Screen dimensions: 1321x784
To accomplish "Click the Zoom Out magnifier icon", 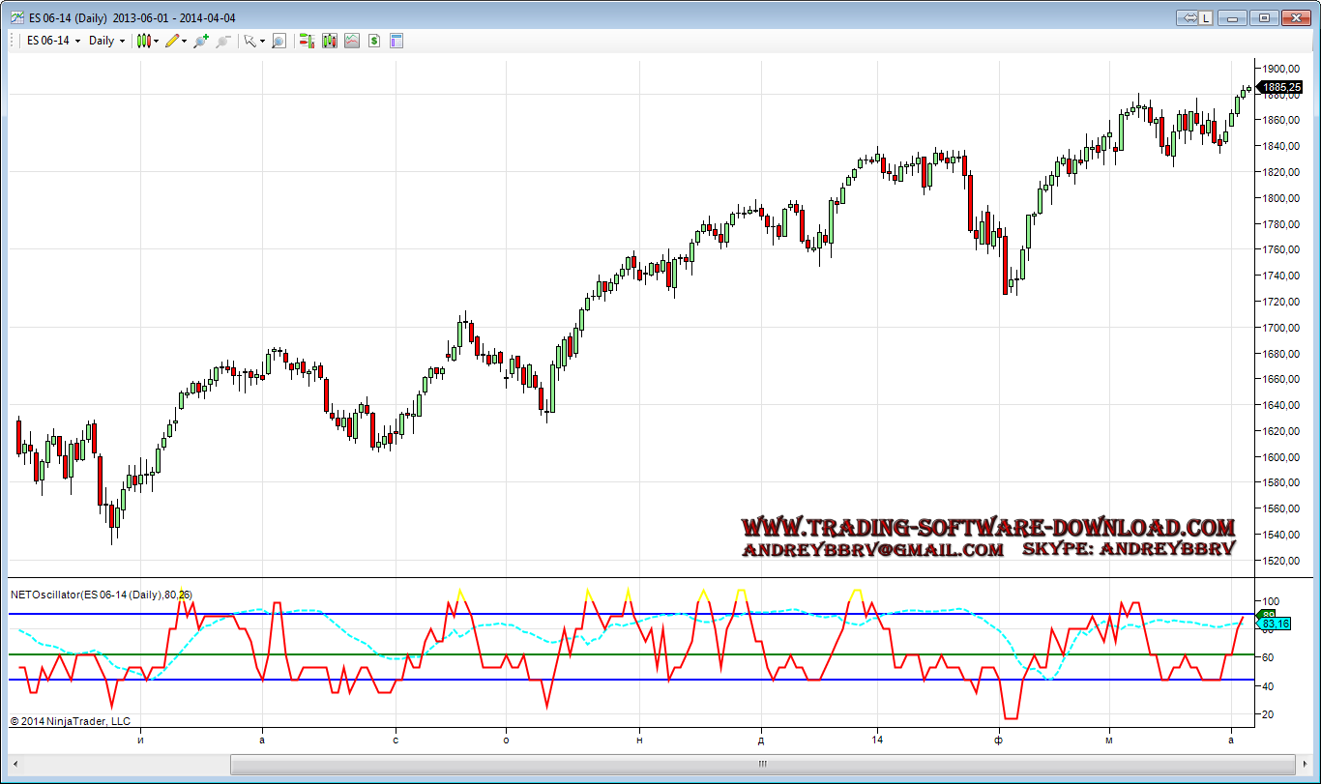I will click(222, 41).
